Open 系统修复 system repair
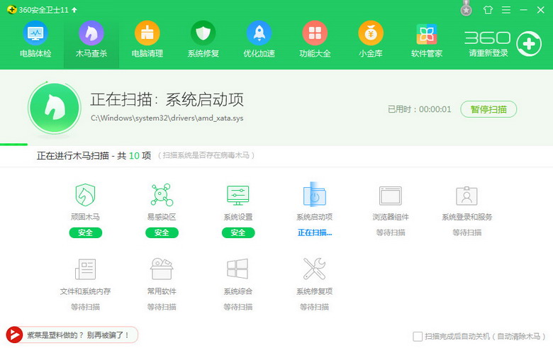The image size is (553, 348). [203, 40]
